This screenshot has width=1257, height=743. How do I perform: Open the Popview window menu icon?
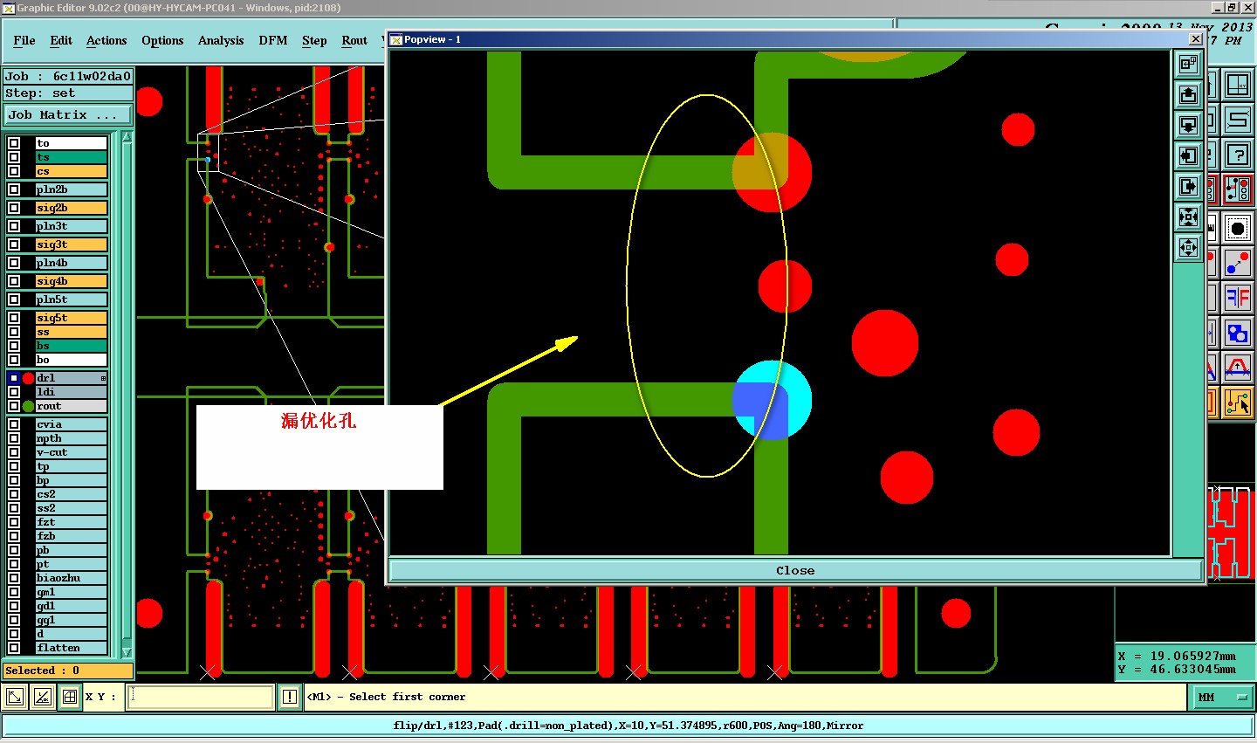click(x=395, y=39)
